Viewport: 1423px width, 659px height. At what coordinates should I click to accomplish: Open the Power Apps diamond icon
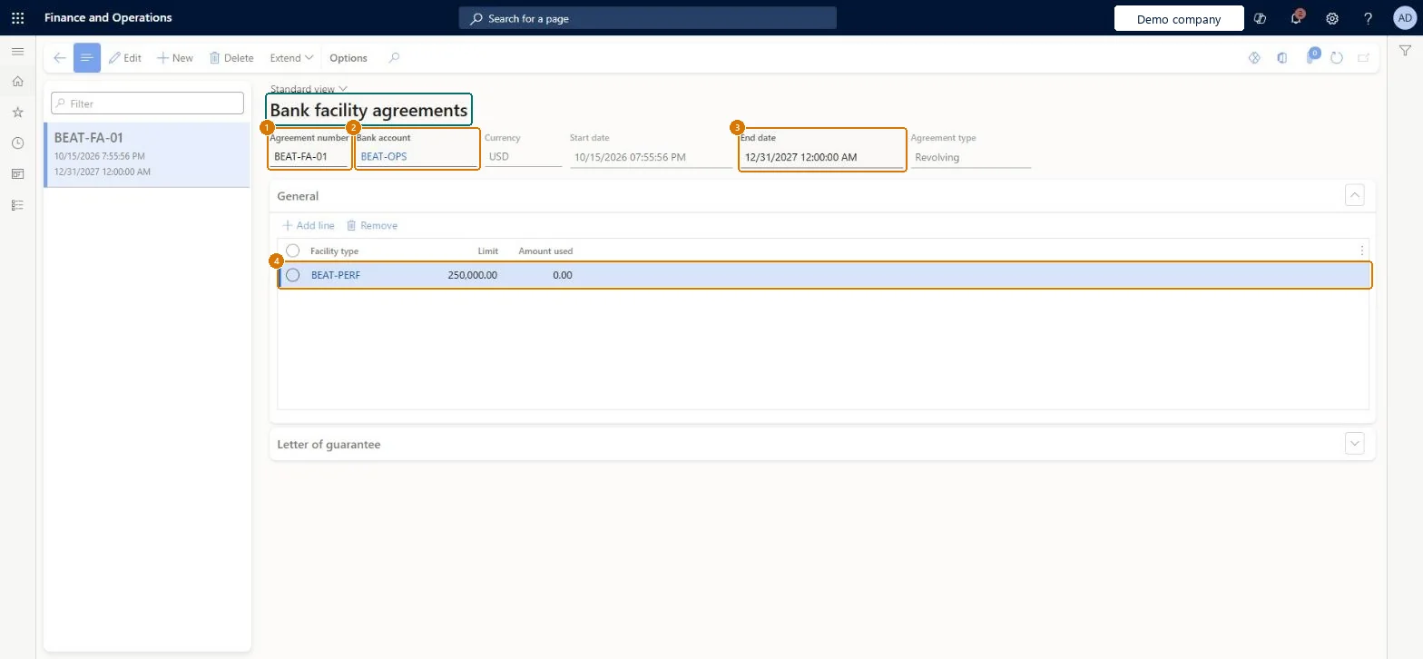1255,58
